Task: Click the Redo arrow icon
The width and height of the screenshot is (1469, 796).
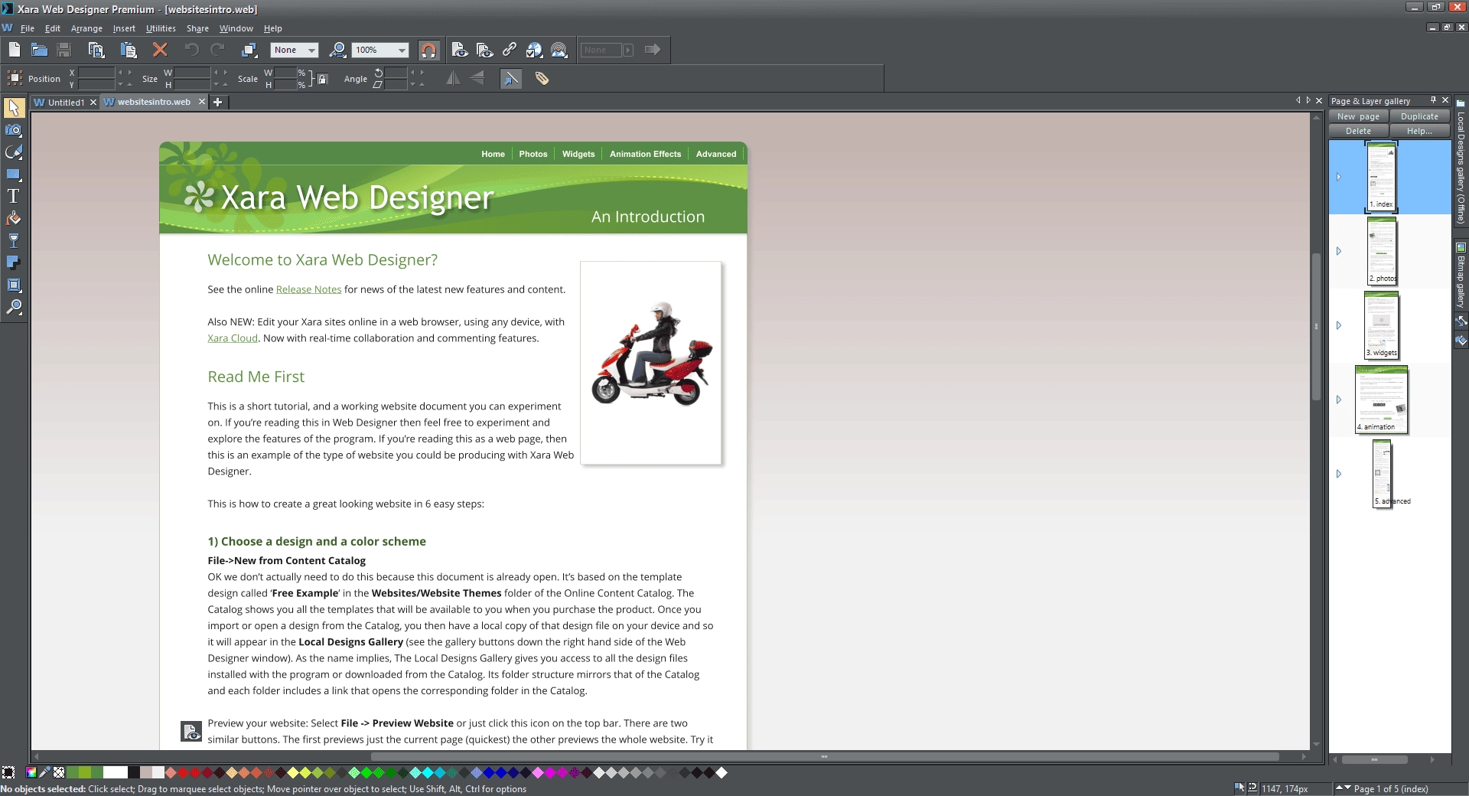Action: 217,50
